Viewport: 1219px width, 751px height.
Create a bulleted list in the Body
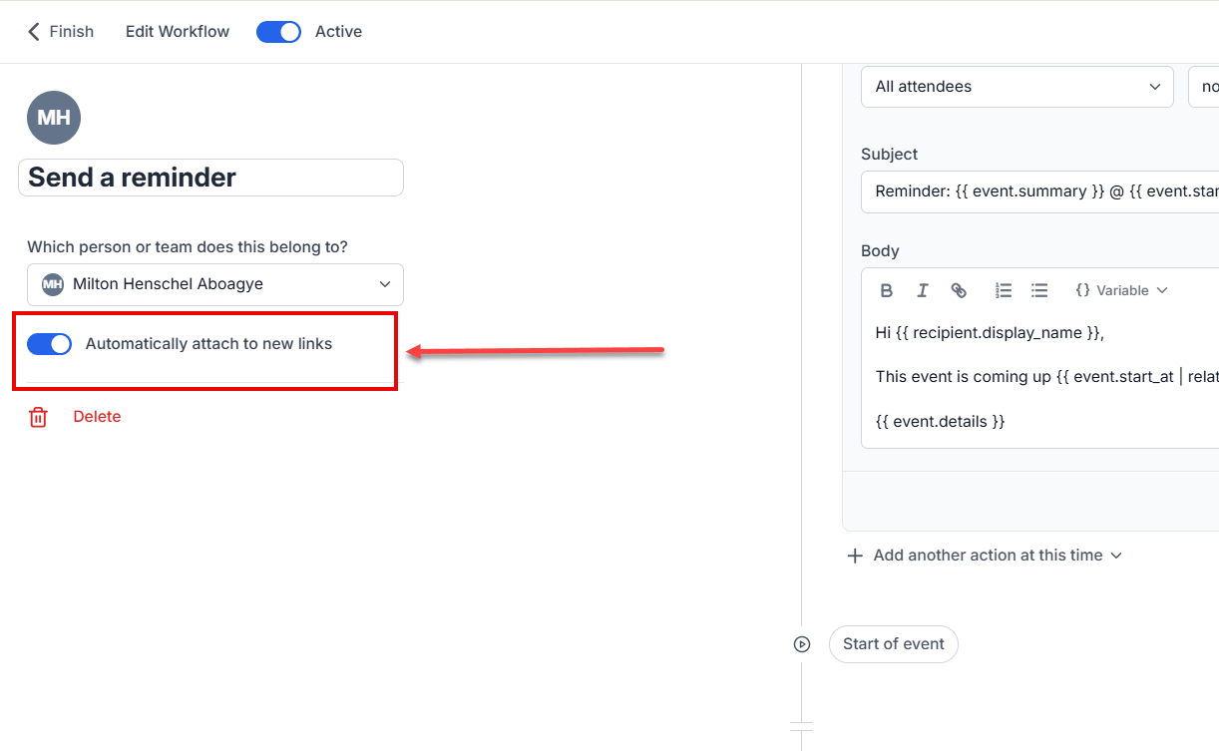1038,290
